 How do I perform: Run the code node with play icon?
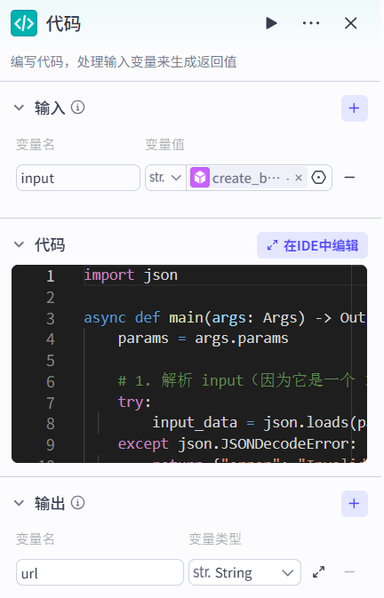271,23
